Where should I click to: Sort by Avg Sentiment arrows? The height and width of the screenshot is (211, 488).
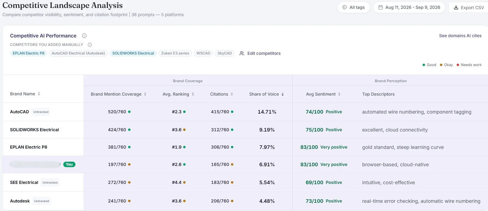click(x=339, y=94)
